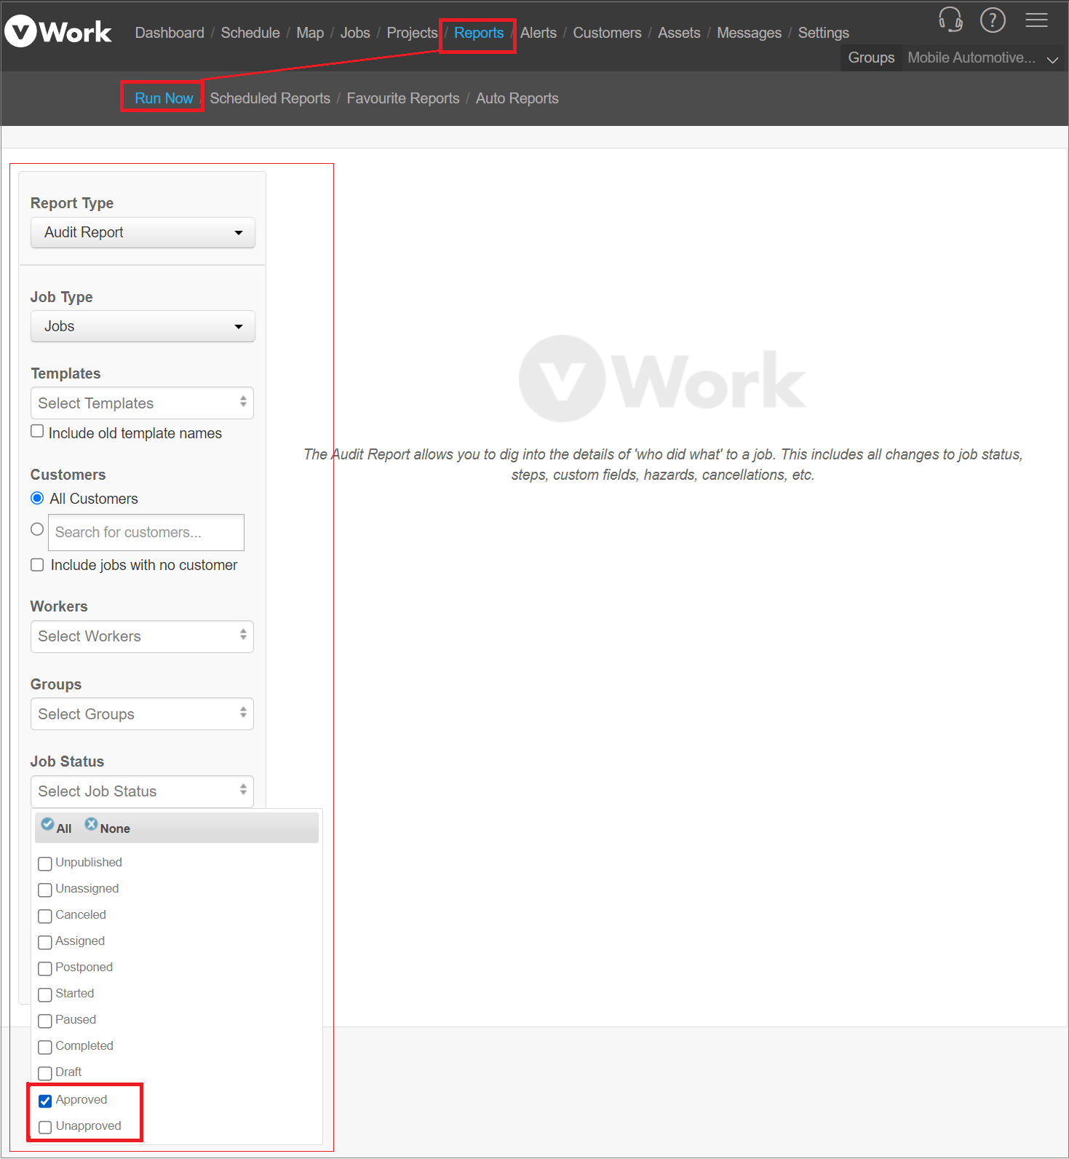
Task: Open the Messages menu
Action: pyautogui.click(x=749, y=33)
